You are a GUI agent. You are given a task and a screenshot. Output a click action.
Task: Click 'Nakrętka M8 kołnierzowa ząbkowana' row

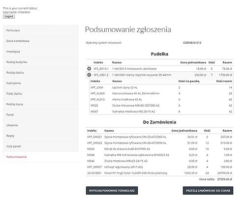(x=137, y=155)
